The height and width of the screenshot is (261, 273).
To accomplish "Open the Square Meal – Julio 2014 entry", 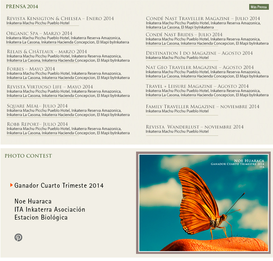I will 37,106.
